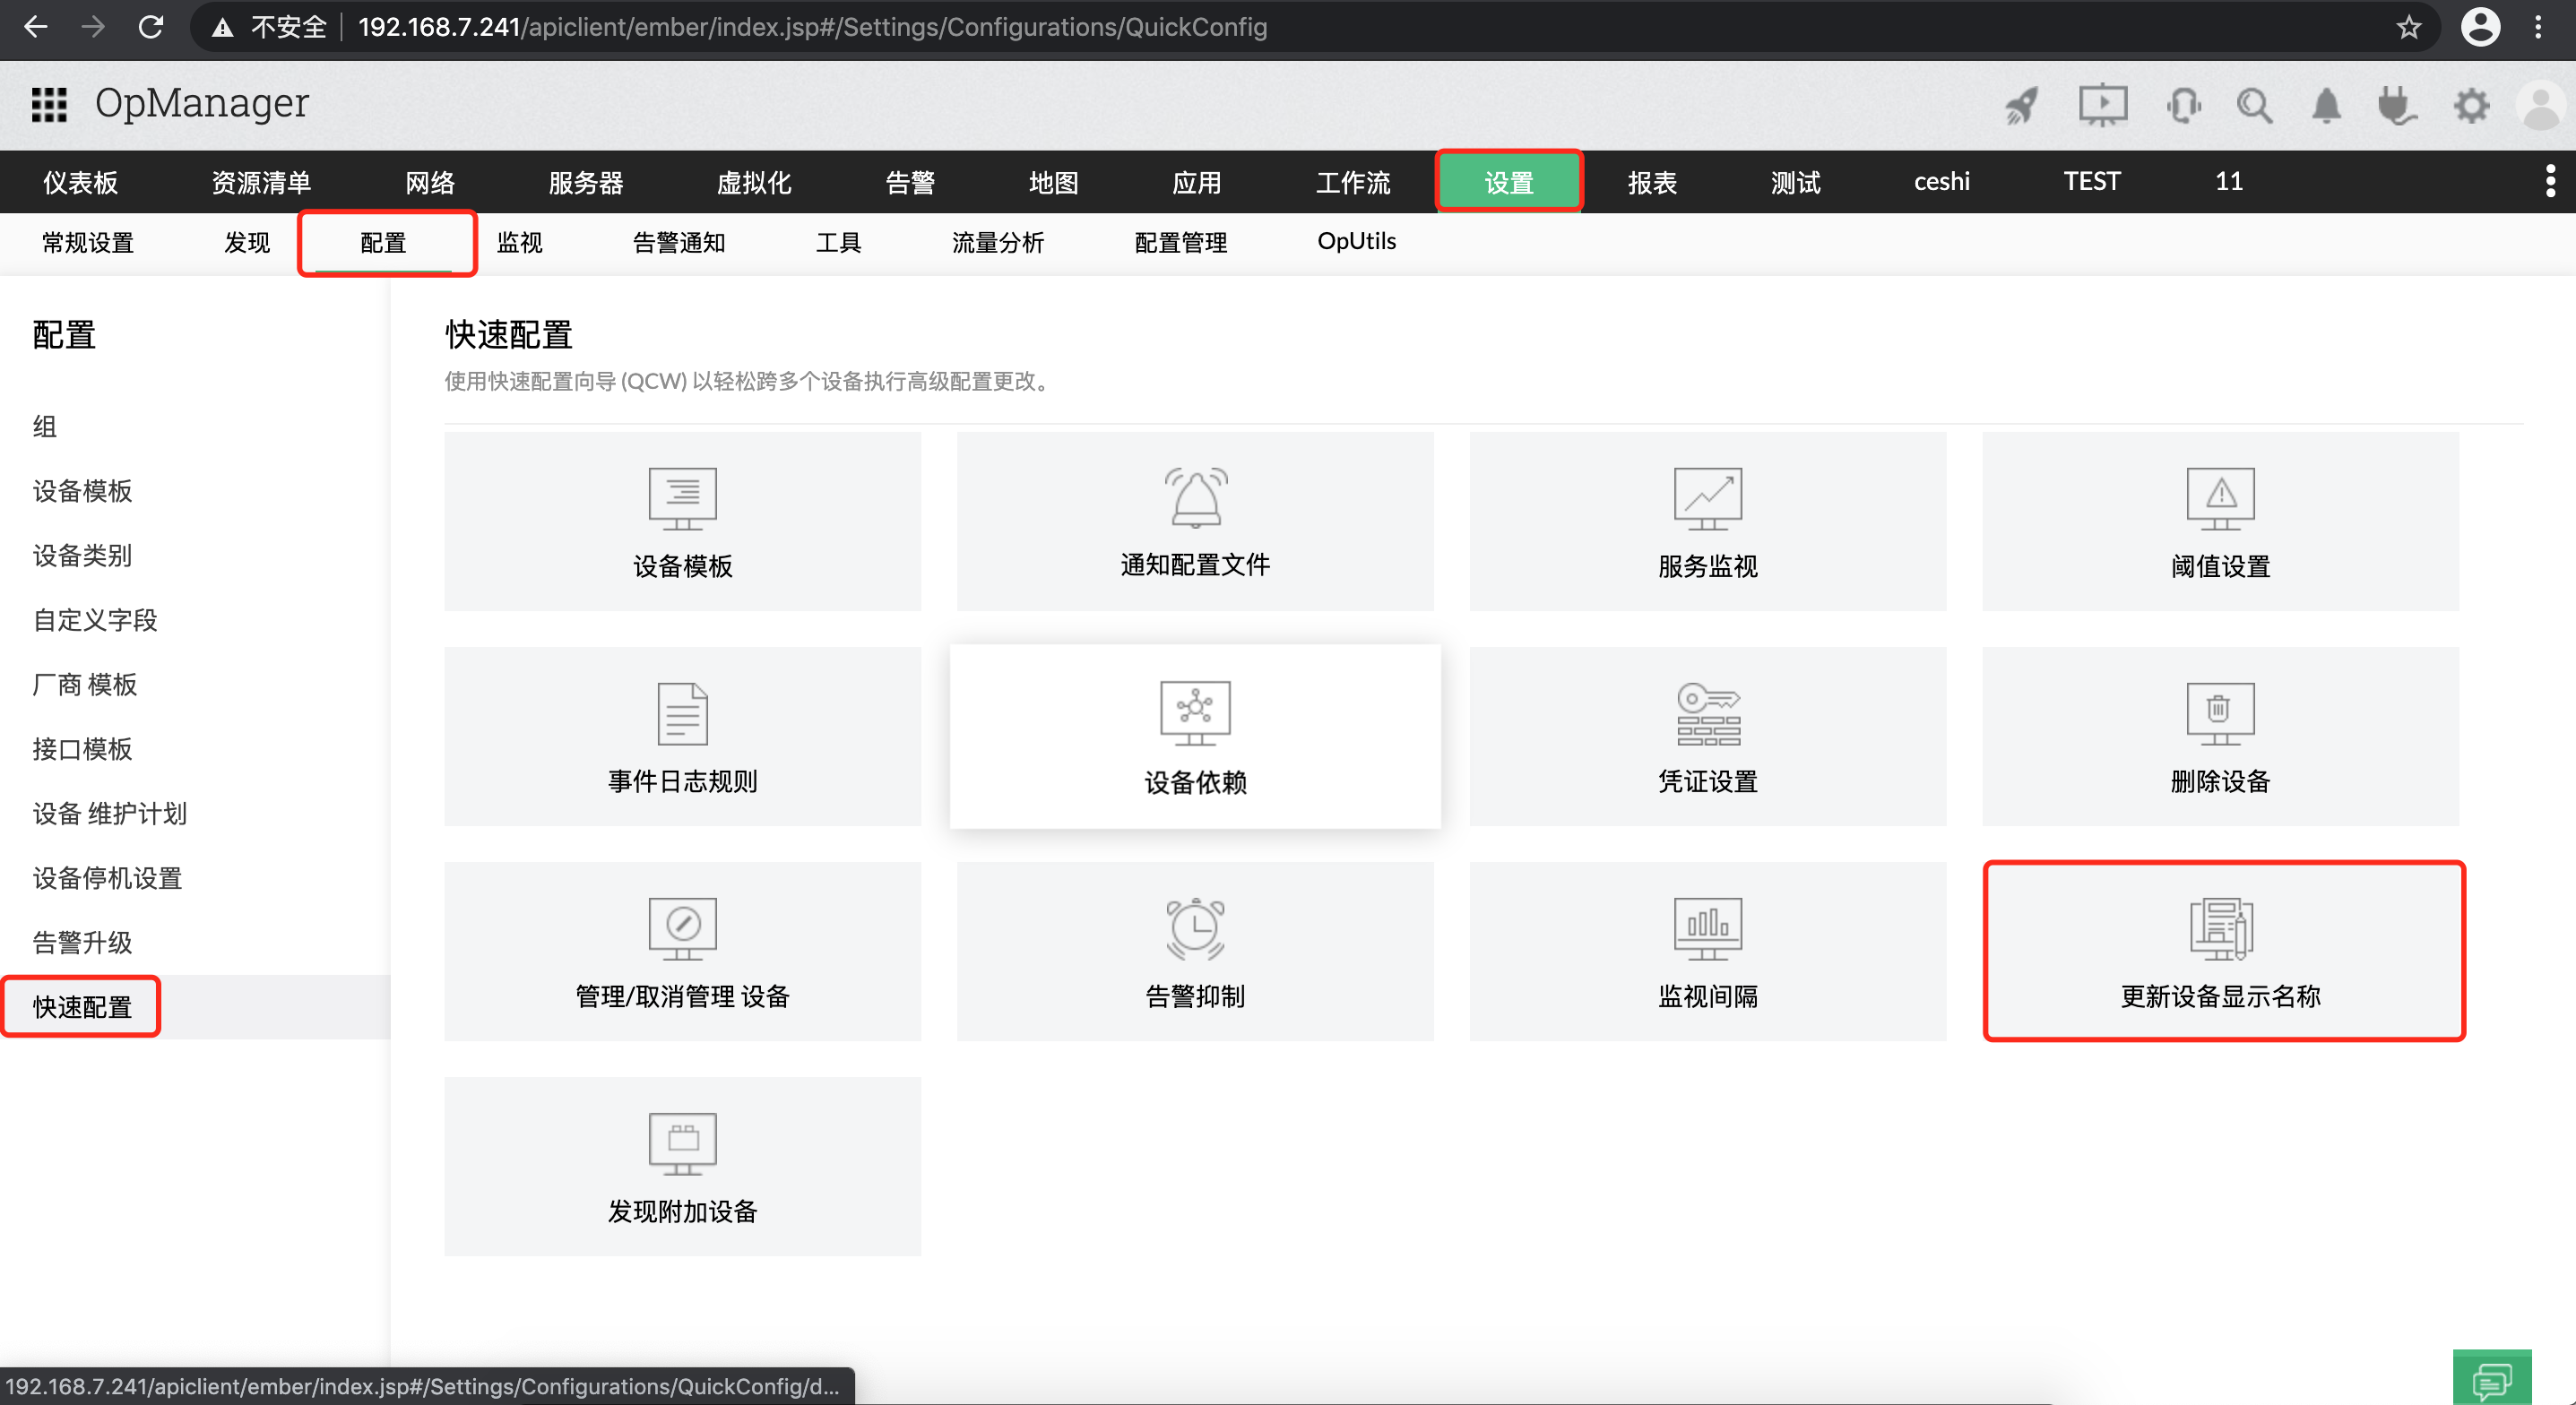Go to the ceshi main tab
This screenshot has width=2576, height=1405.
pyautogui.click(x=1941, y=182)
